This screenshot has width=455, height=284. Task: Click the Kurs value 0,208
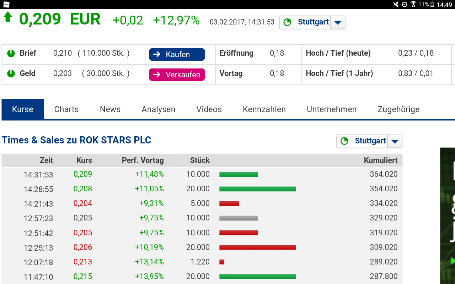point(83,189)
